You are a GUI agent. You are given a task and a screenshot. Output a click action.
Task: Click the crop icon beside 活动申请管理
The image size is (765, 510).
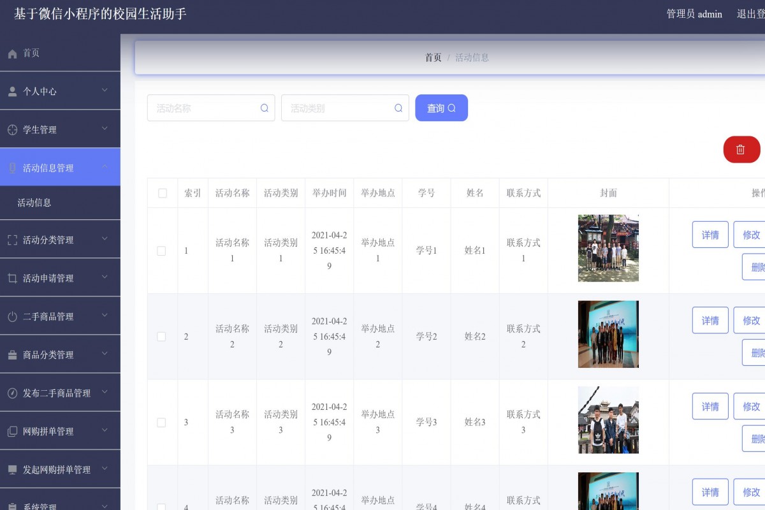pos(12,279)
